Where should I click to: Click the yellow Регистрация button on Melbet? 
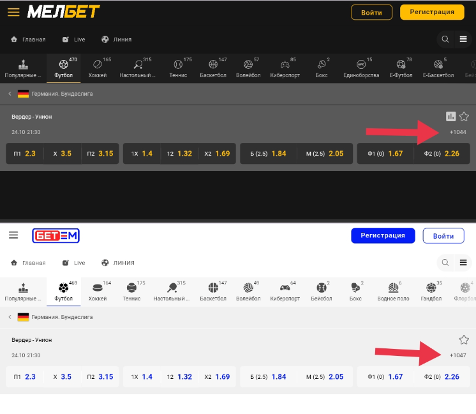pyautogui.click(x=432, y=12)
